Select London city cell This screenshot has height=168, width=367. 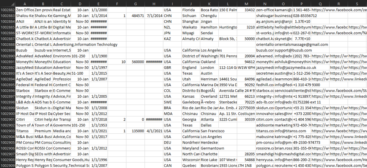(x=209, y=68)
